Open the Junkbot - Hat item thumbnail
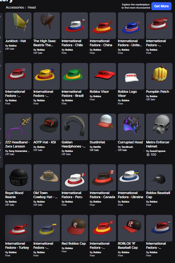This screenshot has height=263, width=175. point(18,26)
